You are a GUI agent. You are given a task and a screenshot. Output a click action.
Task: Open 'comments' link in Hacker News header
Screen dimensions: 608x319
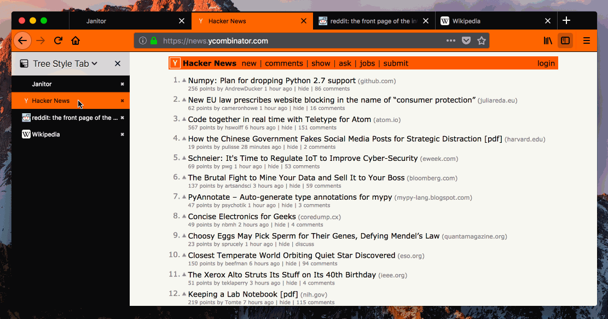284,63
